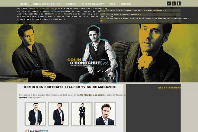198x132 pixels.
Task: Go to the HOME menu item
Action: 24,4
